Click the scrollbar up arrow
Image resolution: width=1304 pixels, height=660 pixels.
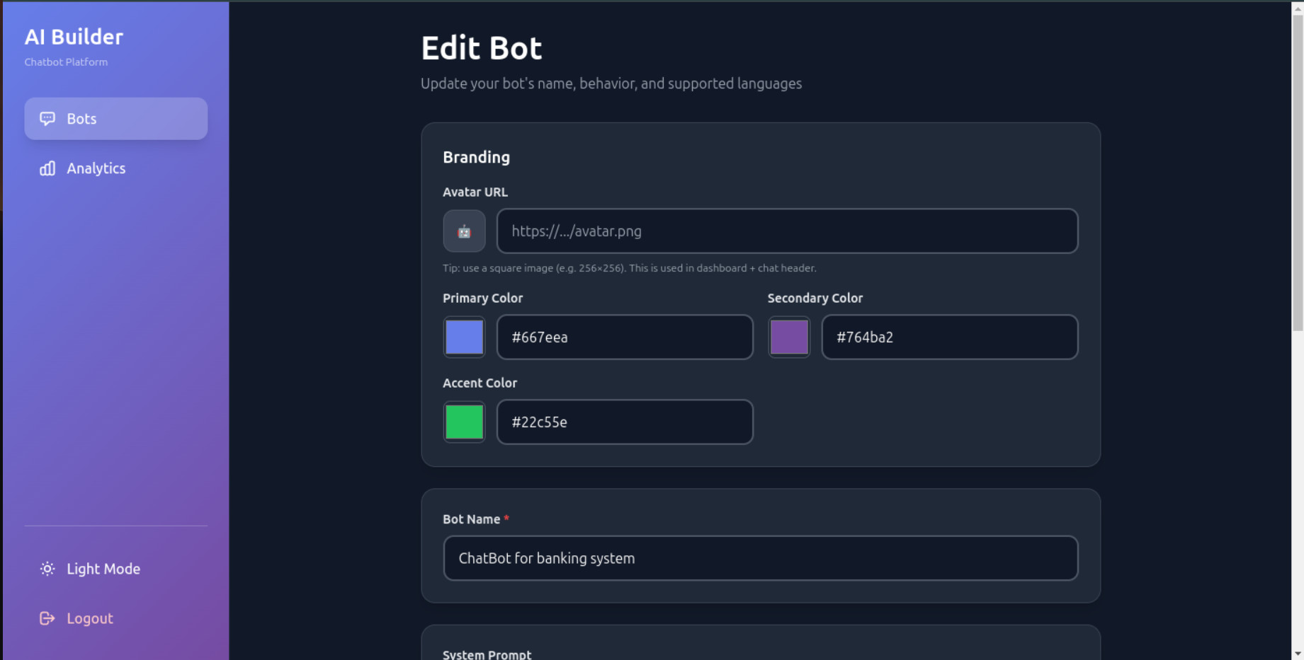[x=1298, y=8]
